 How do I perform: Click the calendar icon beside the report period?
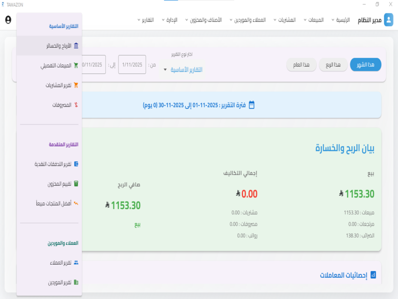click(x=253, y=105)
